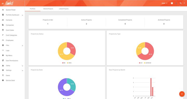Screen dimensions: 187x99
Task: Click the Projects by State chart title
Action: point(37,70)
